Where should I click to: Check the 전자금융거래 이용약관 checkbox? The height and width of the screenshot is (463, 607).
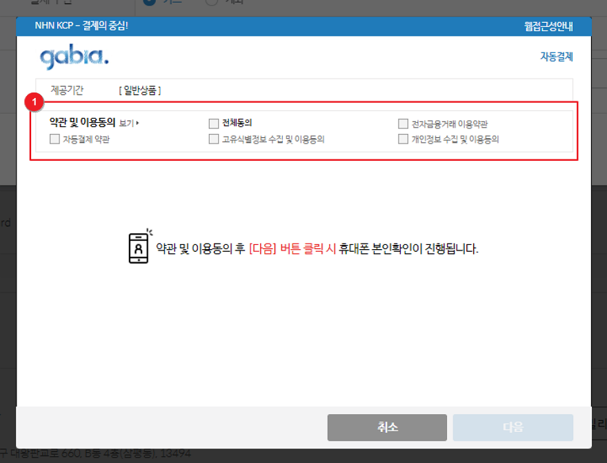pos(403,124)
